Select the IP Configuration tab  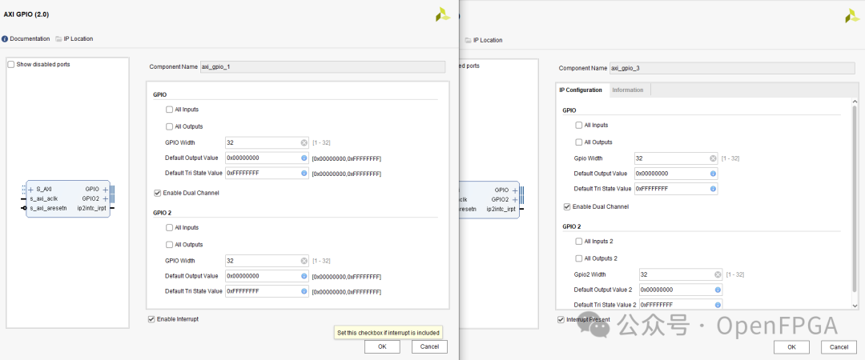click(x=581, y=90)
